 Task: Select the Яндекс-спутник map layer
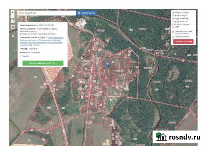[x=173, y=13]
